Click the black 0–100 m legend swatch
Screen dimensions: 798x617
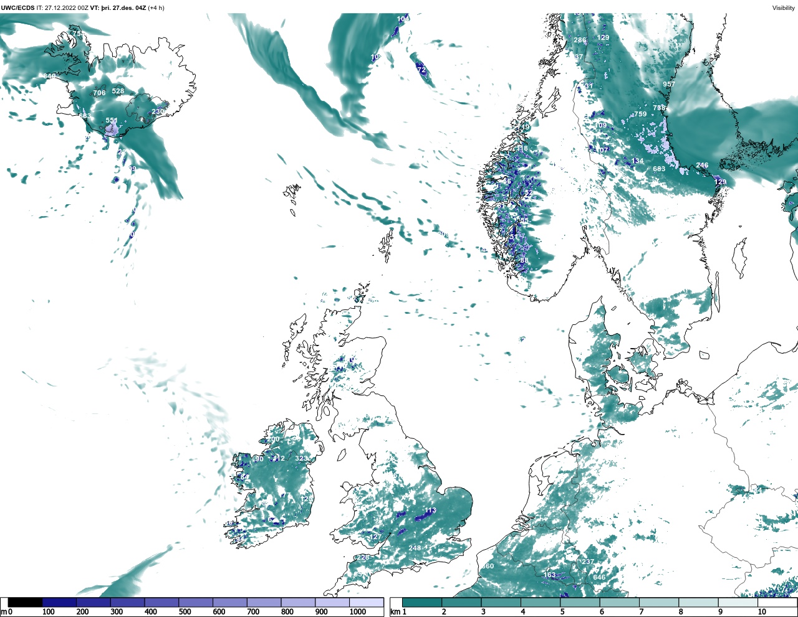coord(26,602)
